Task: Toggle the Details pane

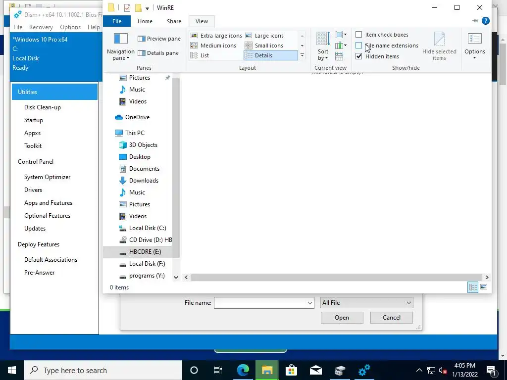Action: 158,53
